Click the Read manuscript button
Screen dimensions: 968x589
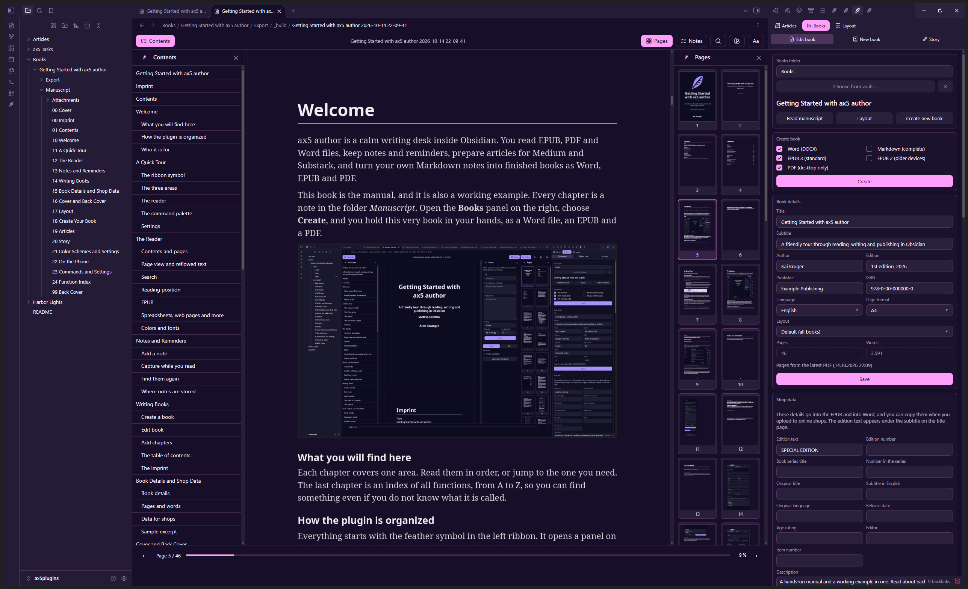pyautogui.click(x=804, y=118)
